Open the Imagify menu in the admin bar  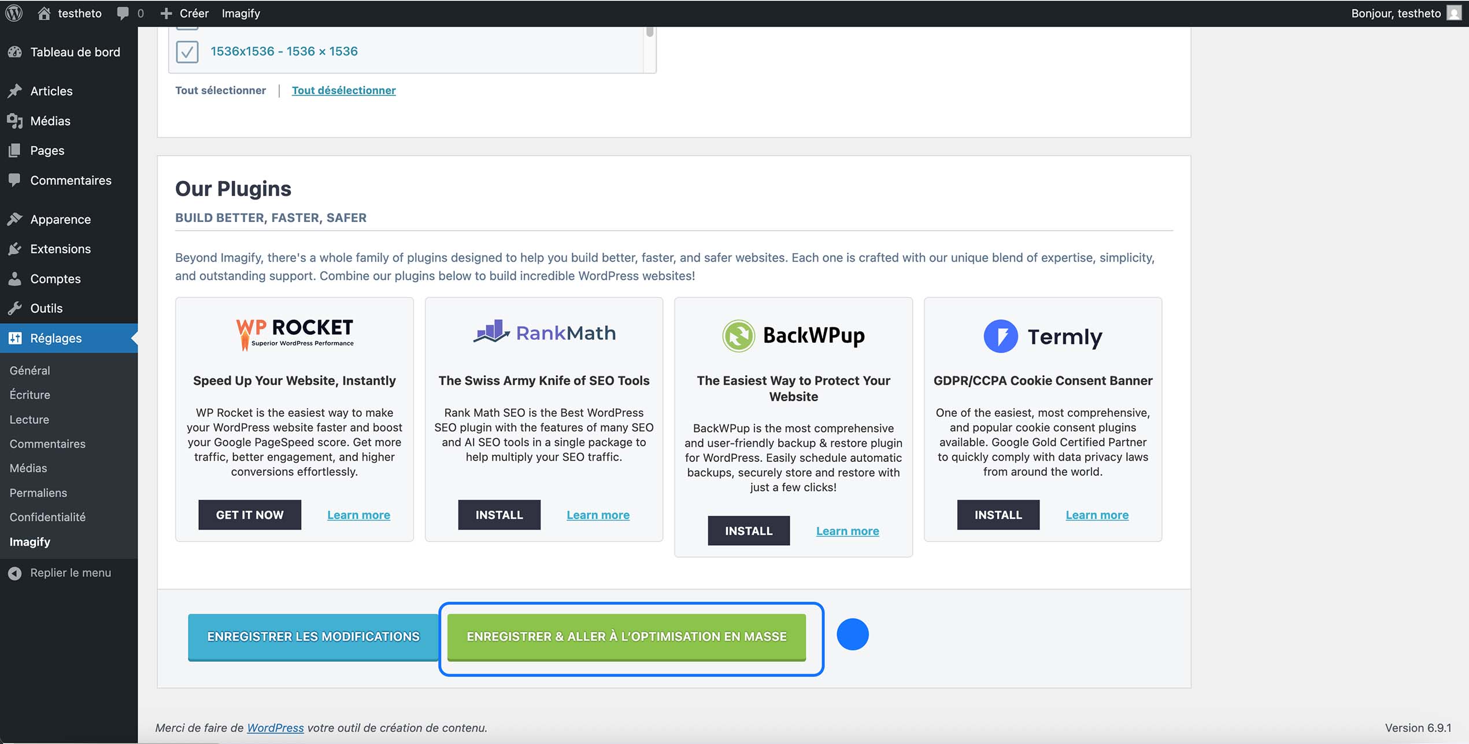click(x=240, y=13)
